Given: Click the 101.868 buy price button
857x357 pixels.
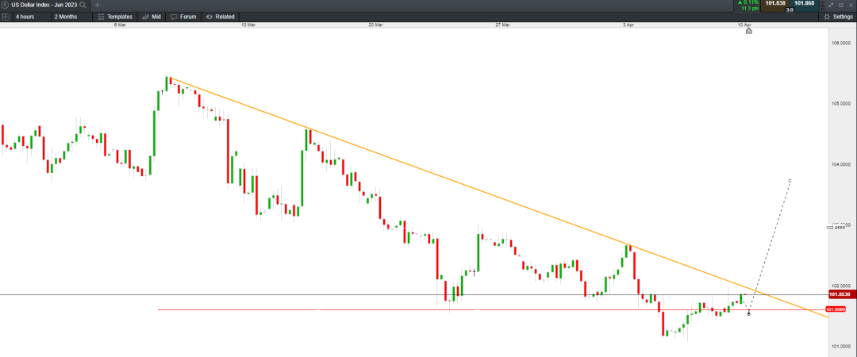Looking at the screenshot, I should (804, 4).
